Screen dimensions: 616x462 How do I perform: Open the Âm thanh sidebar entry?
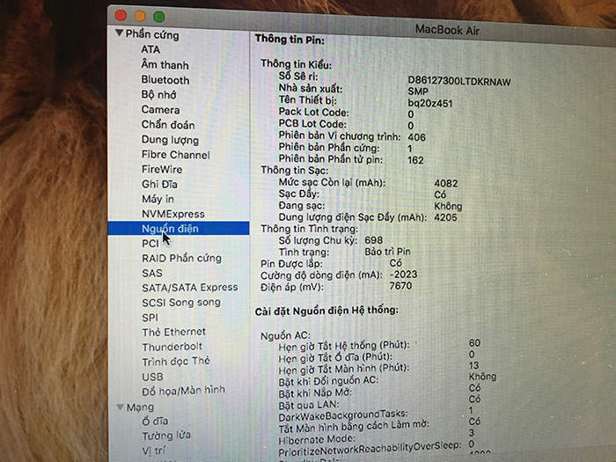[165, 64]
